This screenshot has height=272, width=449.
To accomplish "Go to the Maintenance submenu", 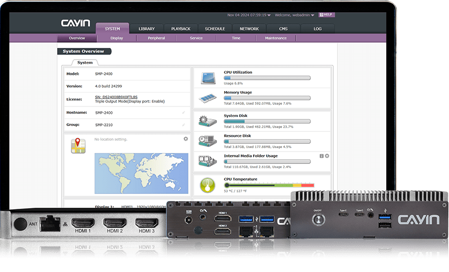I will pos(276,38).
